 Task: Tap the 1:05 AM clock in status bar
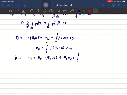tap(4, 1)
